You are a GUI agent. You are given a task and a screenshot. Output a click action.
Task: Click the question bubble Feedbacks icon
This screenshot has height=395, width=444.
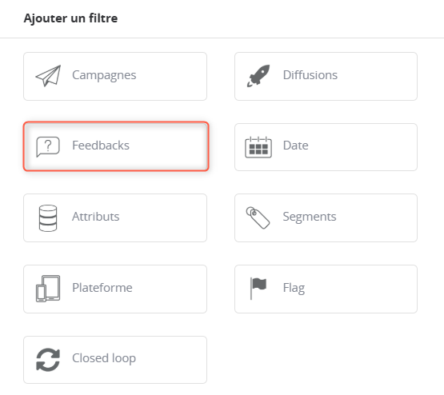click(48, 146)
